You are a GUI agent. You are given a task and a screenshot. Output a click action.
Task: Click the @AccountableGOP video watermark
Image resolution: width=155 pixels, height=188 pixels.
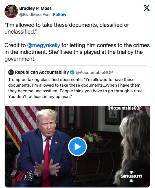(125, 108)
